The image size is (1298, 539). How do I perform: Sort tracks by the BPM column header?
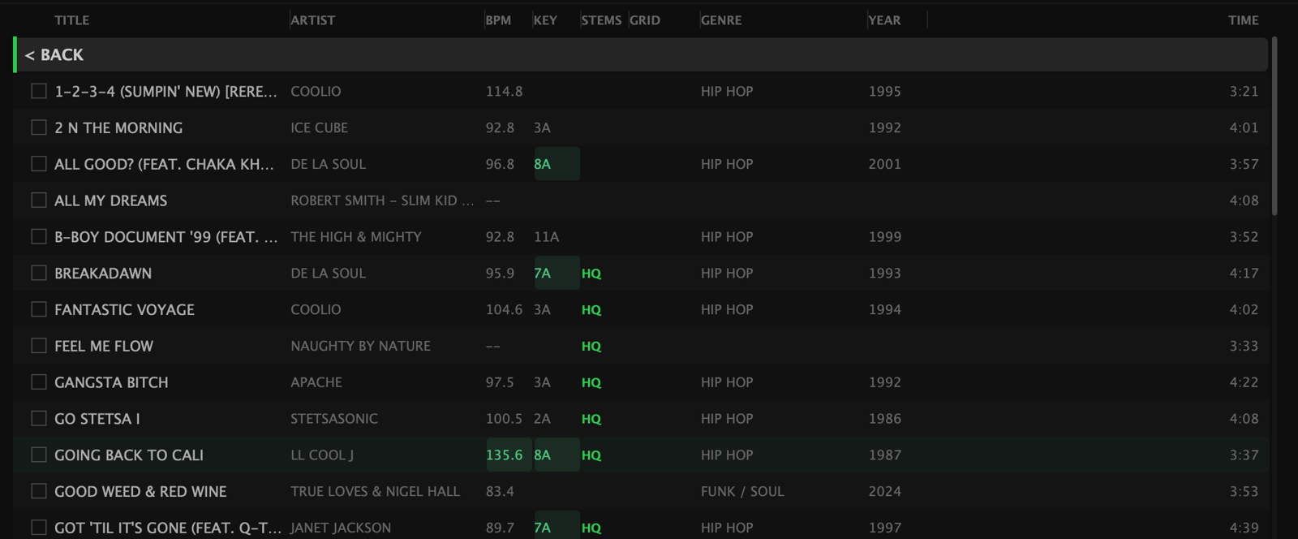(498, 20)
